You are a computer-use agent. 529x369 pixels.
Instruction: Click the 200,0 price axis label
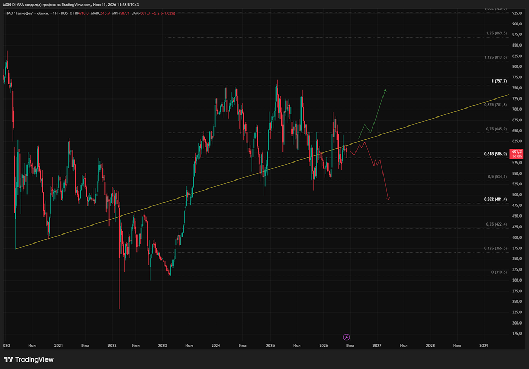pos(517,323)
